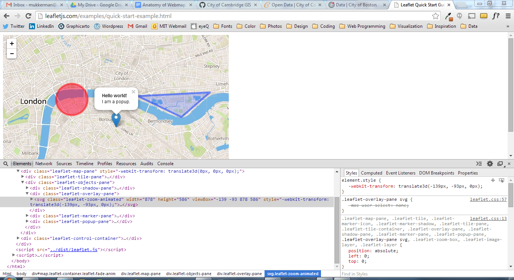
Task: Click the DevTools inspect magnifier icon
Action: (x=6, y=164)
